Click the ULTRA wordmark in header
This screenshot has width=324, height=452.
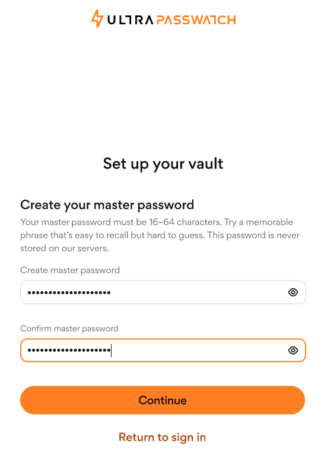(x=131, y=20)
